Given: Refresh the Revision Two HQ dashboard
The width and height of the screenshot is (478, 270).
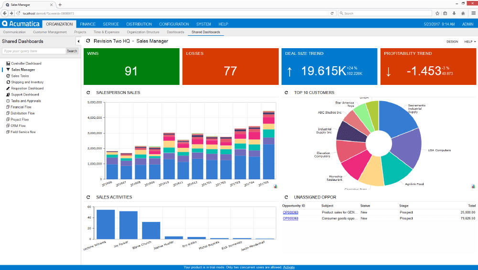Looking at the screenshot, I should (x=88, y=41).
